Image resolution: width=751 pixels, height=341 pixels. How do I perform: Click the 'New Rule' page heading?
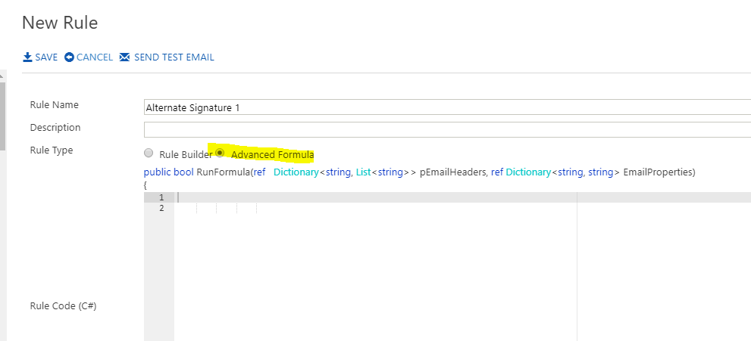60,23
